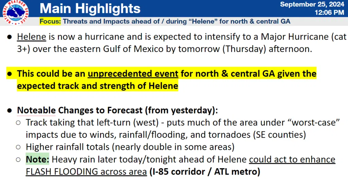The width and height of the screenshot is (348, 179).
Task: Click the underlined "Noteable" word
Action: click(x=37, y=110)
